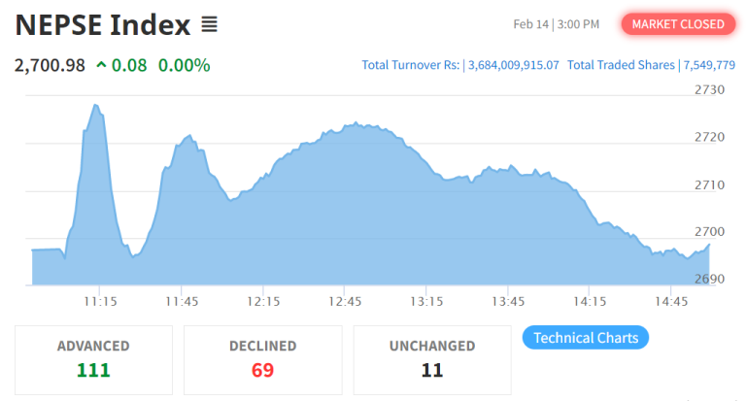Image resolution: width=746 pixels, height=401 pixels.
Task: Click the turnover amount 3,684,009,915.07
Action: click(x=513, y=65)
